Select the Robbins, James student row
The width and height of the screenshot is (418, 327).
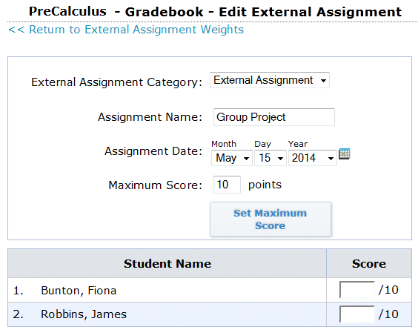[210, 314]
